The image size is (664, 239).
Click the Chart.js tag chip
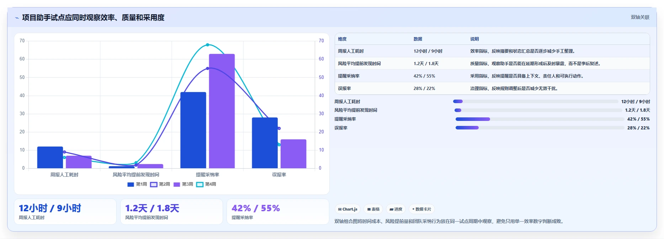pos(347,209)
